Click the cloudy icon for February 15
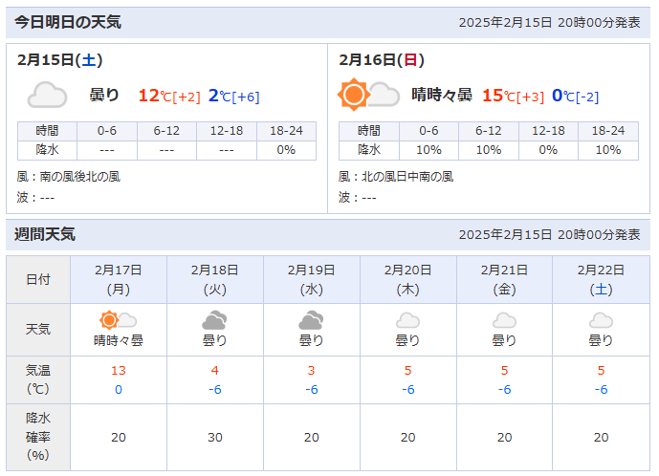The image size is (659, 476). coord(47,95)
